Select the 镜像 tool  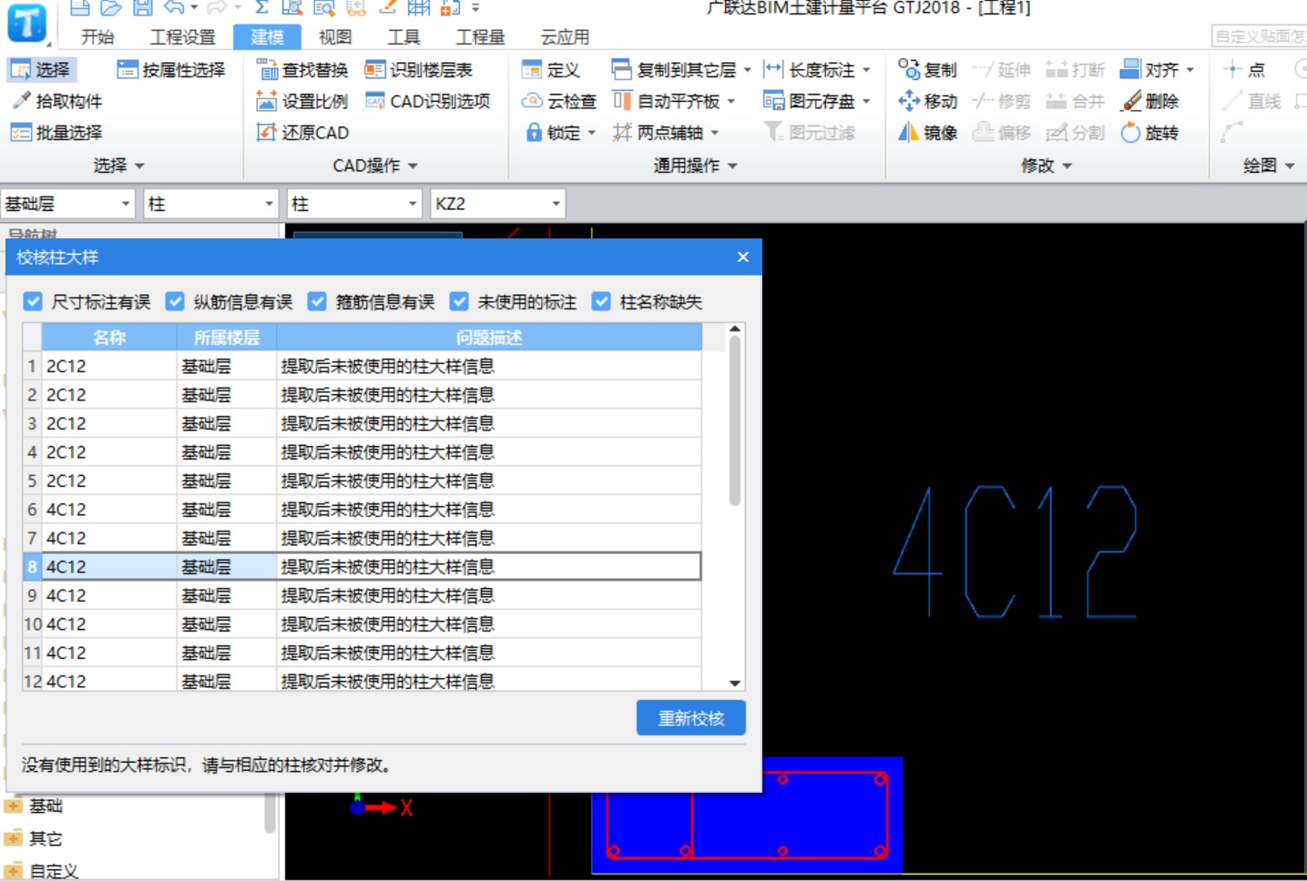(x=927, y=133)
